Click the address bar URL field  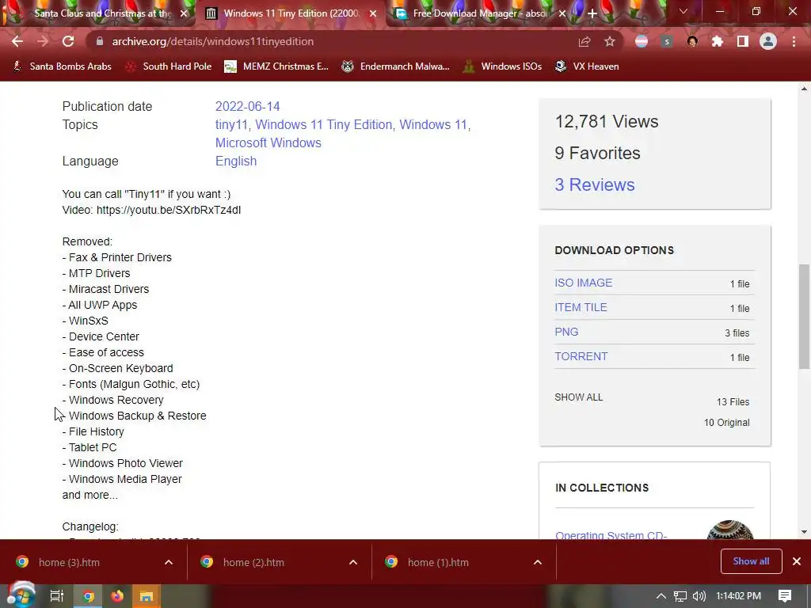coord(331,41)
